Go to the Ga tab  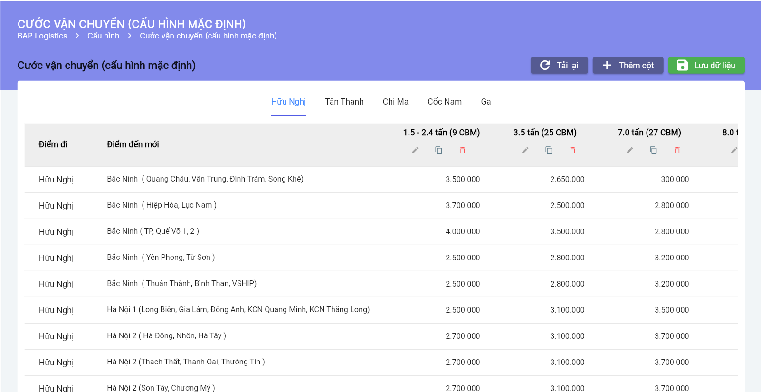(485, 102)
